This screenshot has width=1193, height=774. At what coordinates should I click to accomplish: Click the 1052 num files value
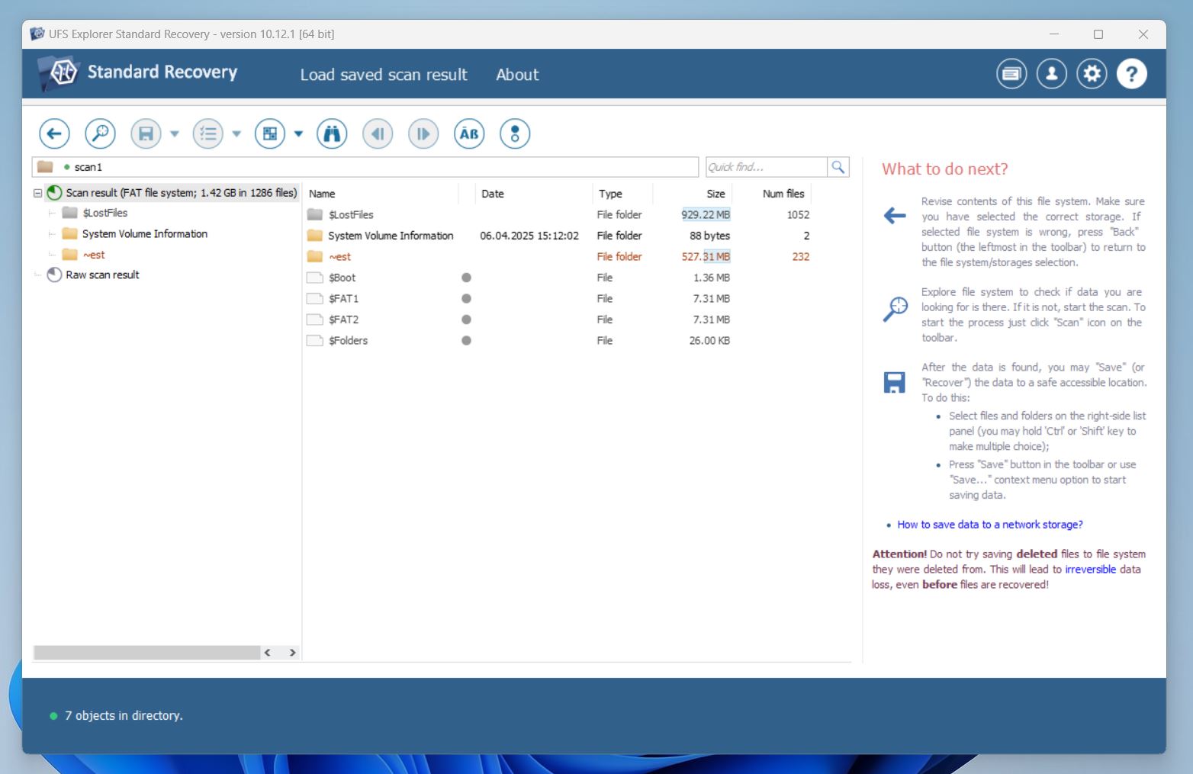click(798, 215)
